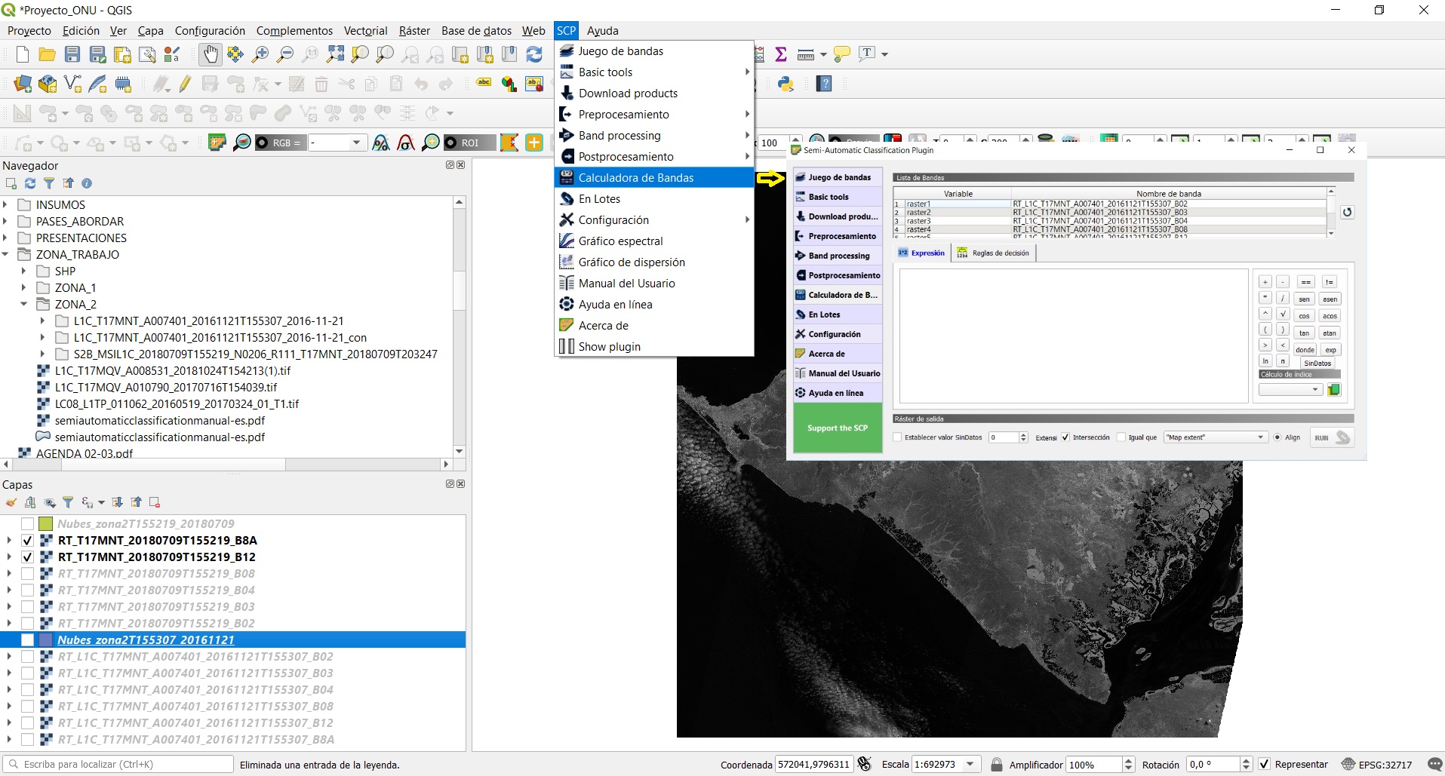
Task: Toggle the Representar render checkbox
Action: click(1265, 764)
